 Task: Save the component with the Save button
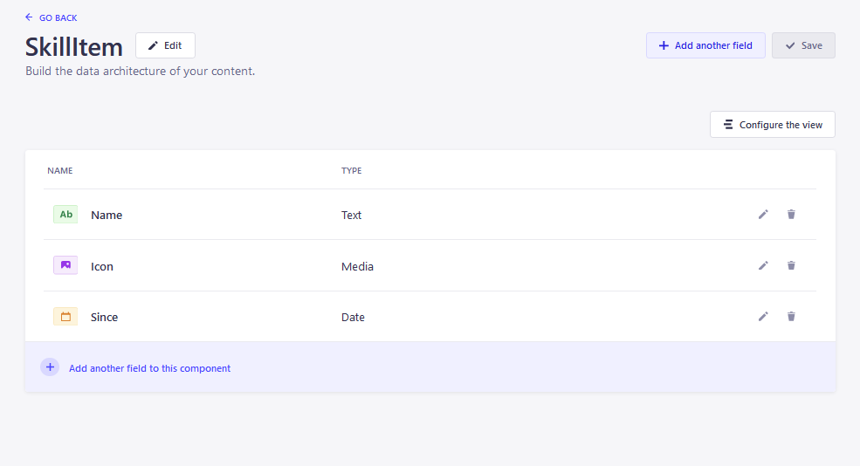pos(803,45)
